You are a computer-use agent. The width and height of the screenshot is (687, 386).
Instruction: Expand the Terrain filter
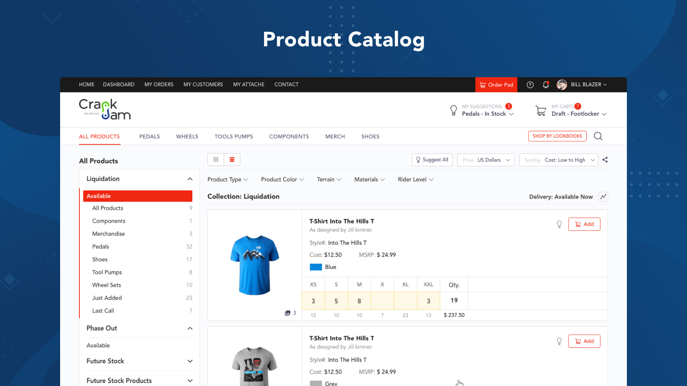329,179
